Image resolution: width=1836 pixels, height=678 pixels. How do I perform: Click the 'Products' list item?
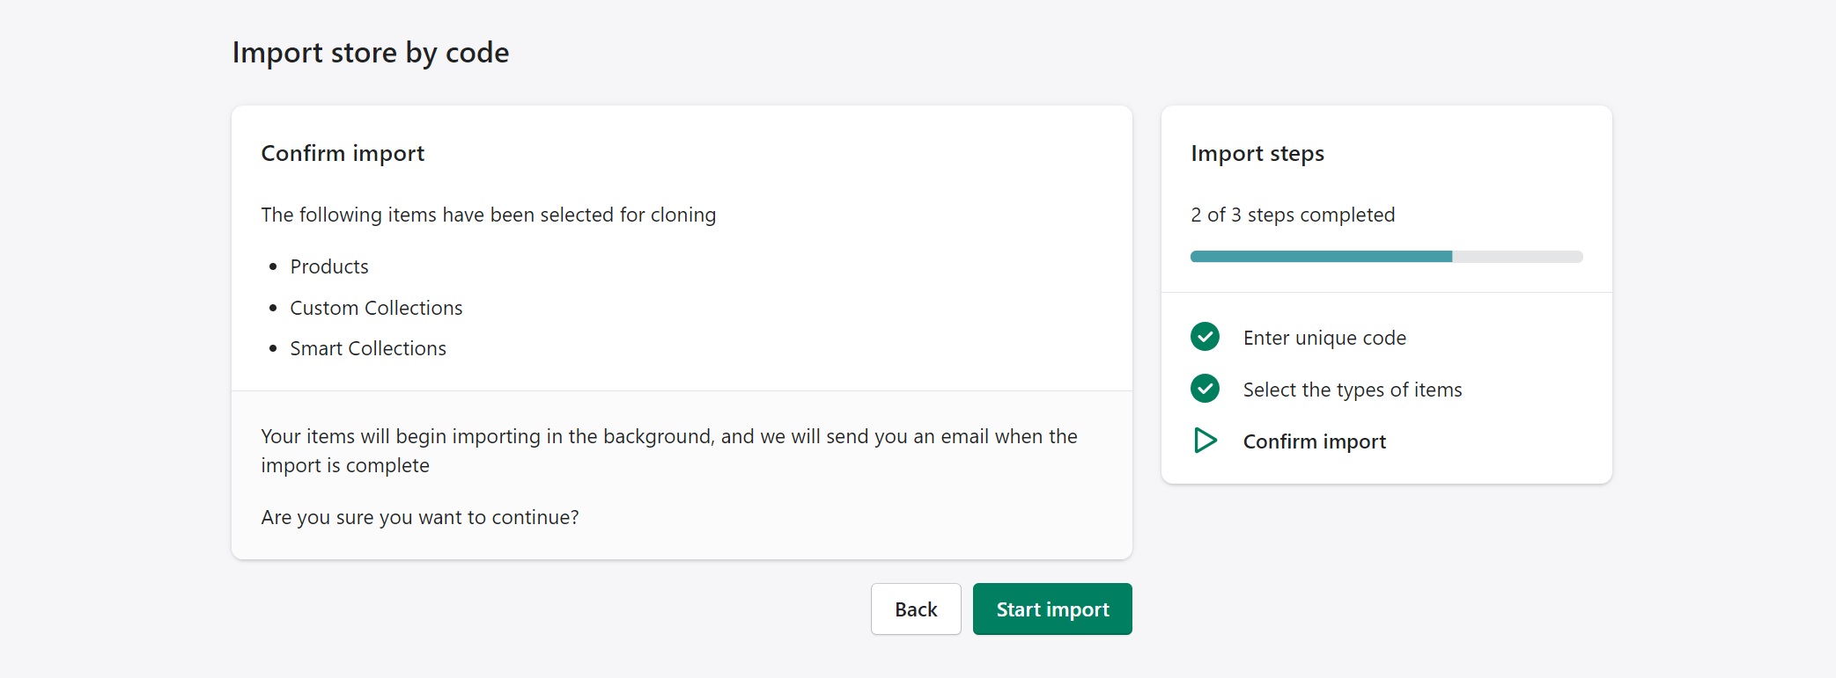point(329,266)
